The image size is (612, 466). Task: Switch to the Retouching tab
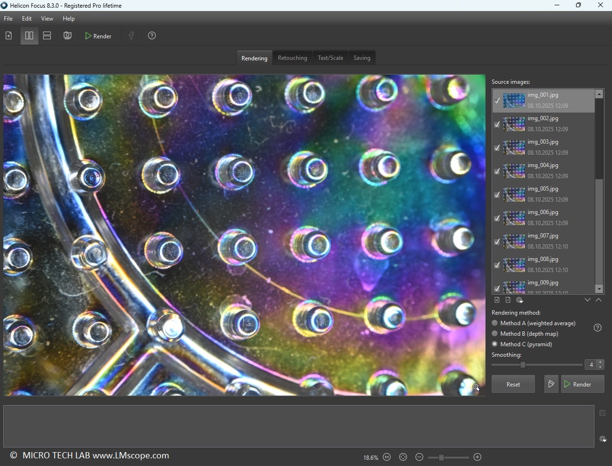tap(292, 58)
